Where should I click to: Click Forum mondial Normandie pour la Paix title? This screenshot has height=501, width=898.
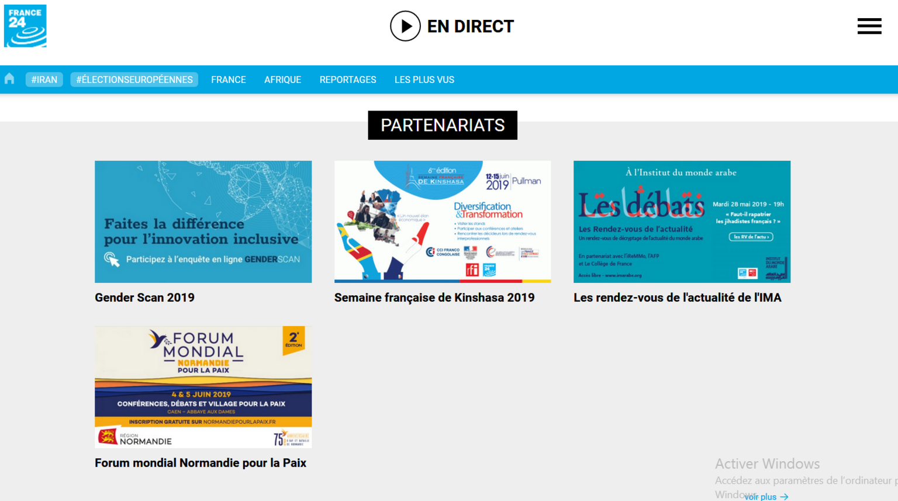point(200,463)
